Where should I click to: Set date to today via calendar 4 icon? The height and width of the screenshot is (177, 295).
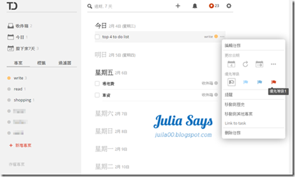[x=231, y=64]
